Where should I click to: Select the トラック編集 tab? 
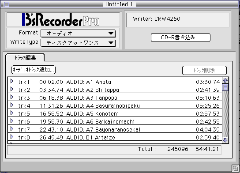click(x=25, y=57)
